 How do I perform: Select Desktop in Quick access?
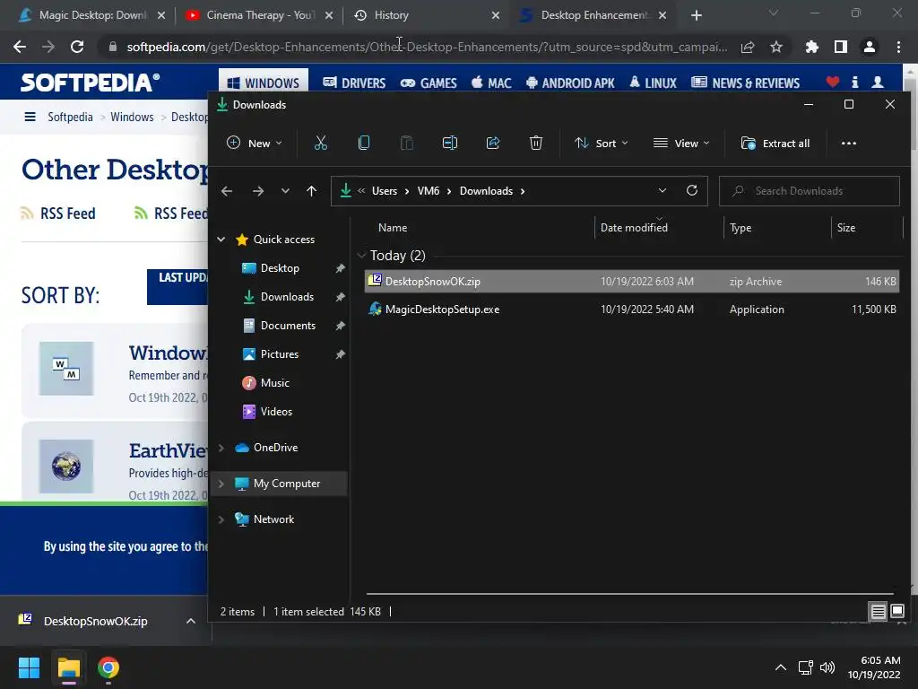280,267
